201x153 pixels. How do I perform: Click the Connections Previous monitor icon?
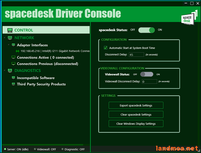[x=13, y=64]
